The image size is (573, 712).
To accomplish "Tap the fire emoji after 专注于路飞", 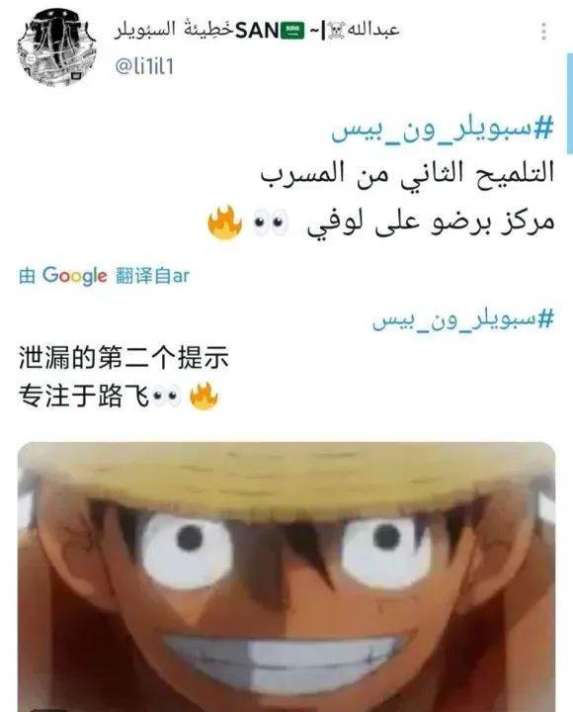I will point(204,396).
